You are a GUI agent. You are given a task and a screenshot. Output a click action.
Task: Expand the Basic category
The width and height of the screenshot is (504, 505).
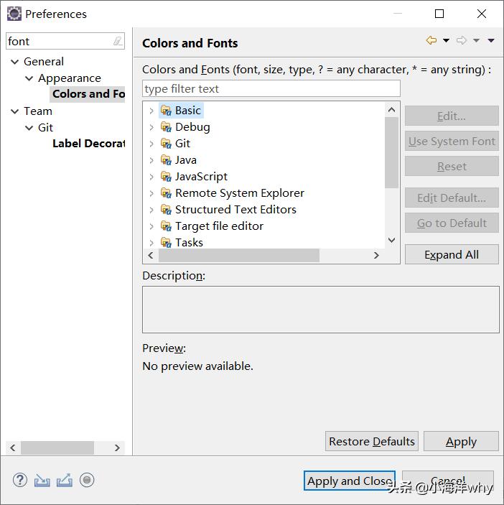click(x=151, y=111)
